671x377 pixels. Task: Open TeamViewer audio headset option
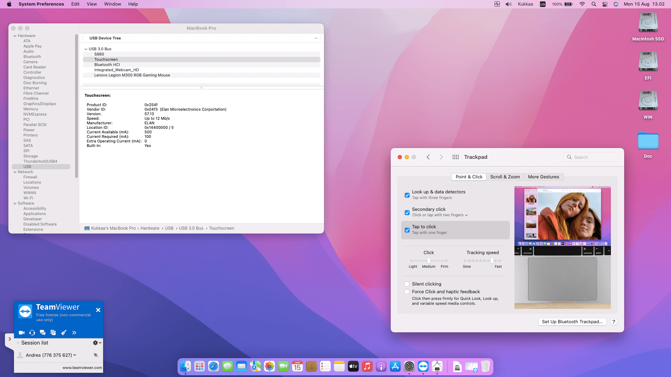tap(32, 333)
